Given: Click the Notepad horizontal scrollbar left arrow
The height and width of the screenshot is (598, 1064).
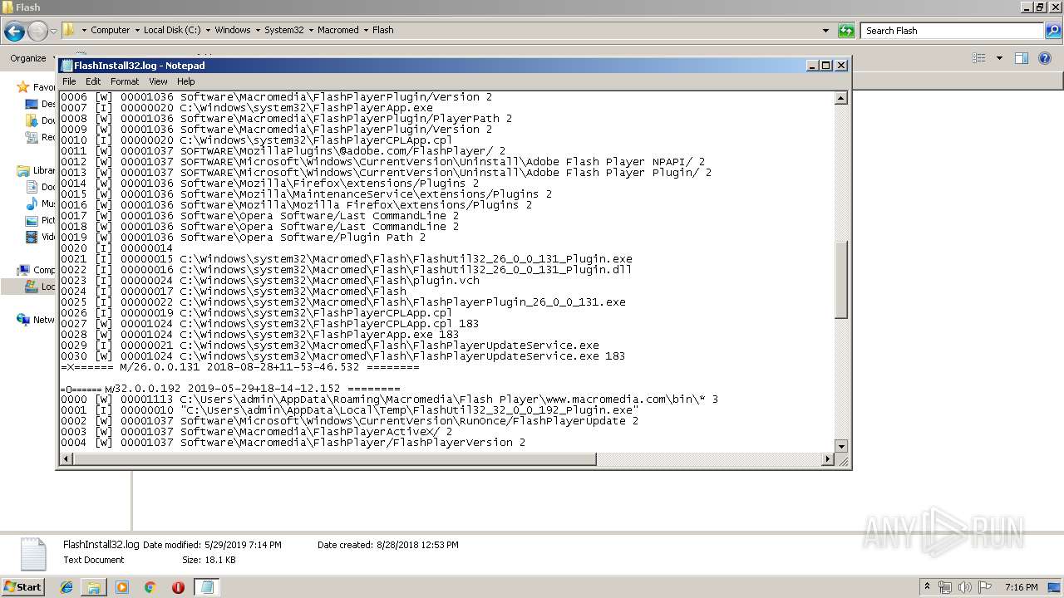Looking at the screenshot, I should click(x=66, y=459).
